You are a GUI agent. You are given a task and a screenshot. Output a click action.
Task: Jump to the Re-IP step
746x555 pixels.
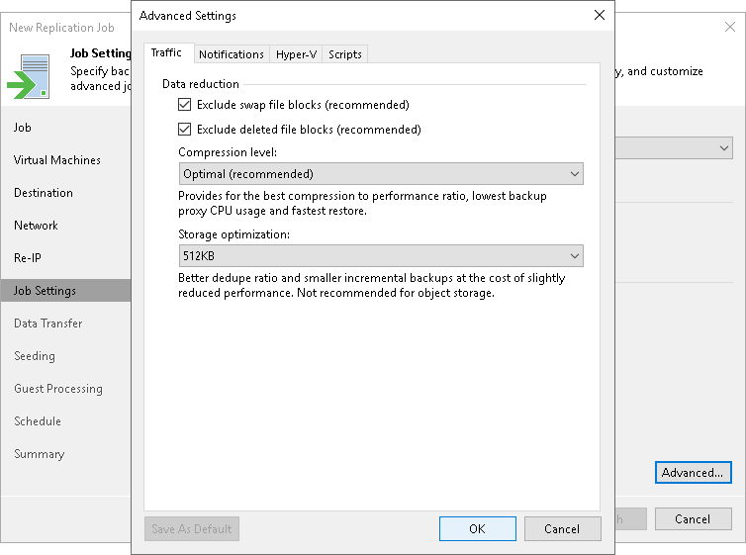[30, 258]
